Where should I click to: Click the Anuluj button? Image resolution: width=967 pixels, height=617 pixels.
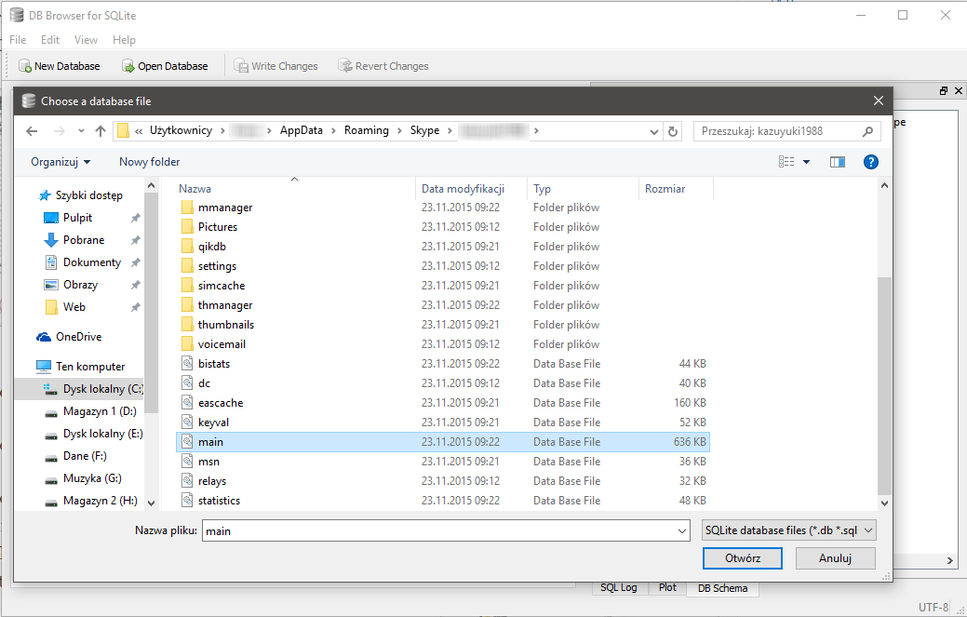pos(835,558)
